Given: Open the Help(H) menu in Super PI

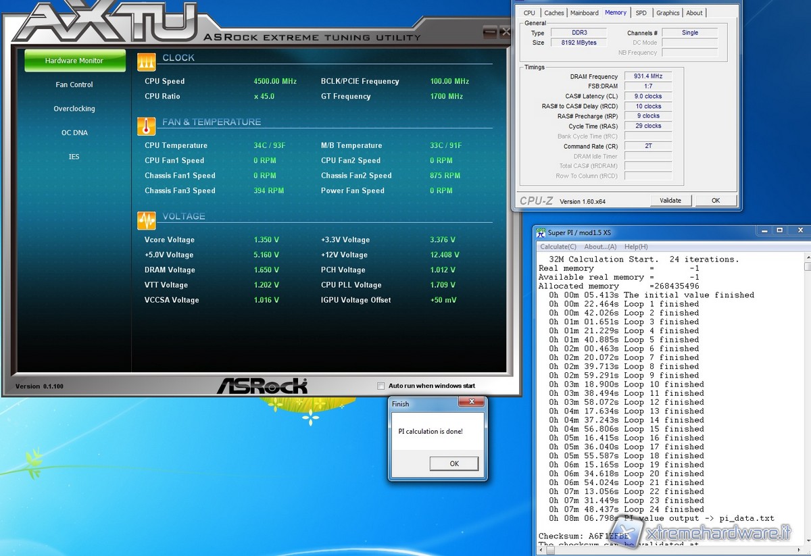Looking at the screenshot, I should click(x=635, y=247).
